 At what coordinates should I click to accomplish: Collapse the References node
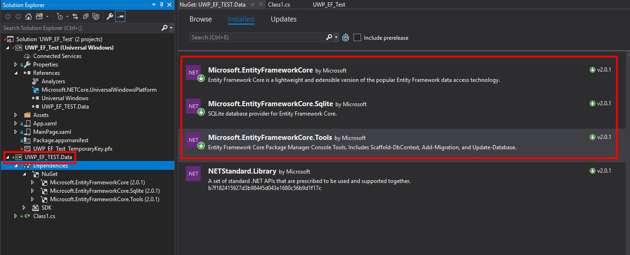[15, 73]
